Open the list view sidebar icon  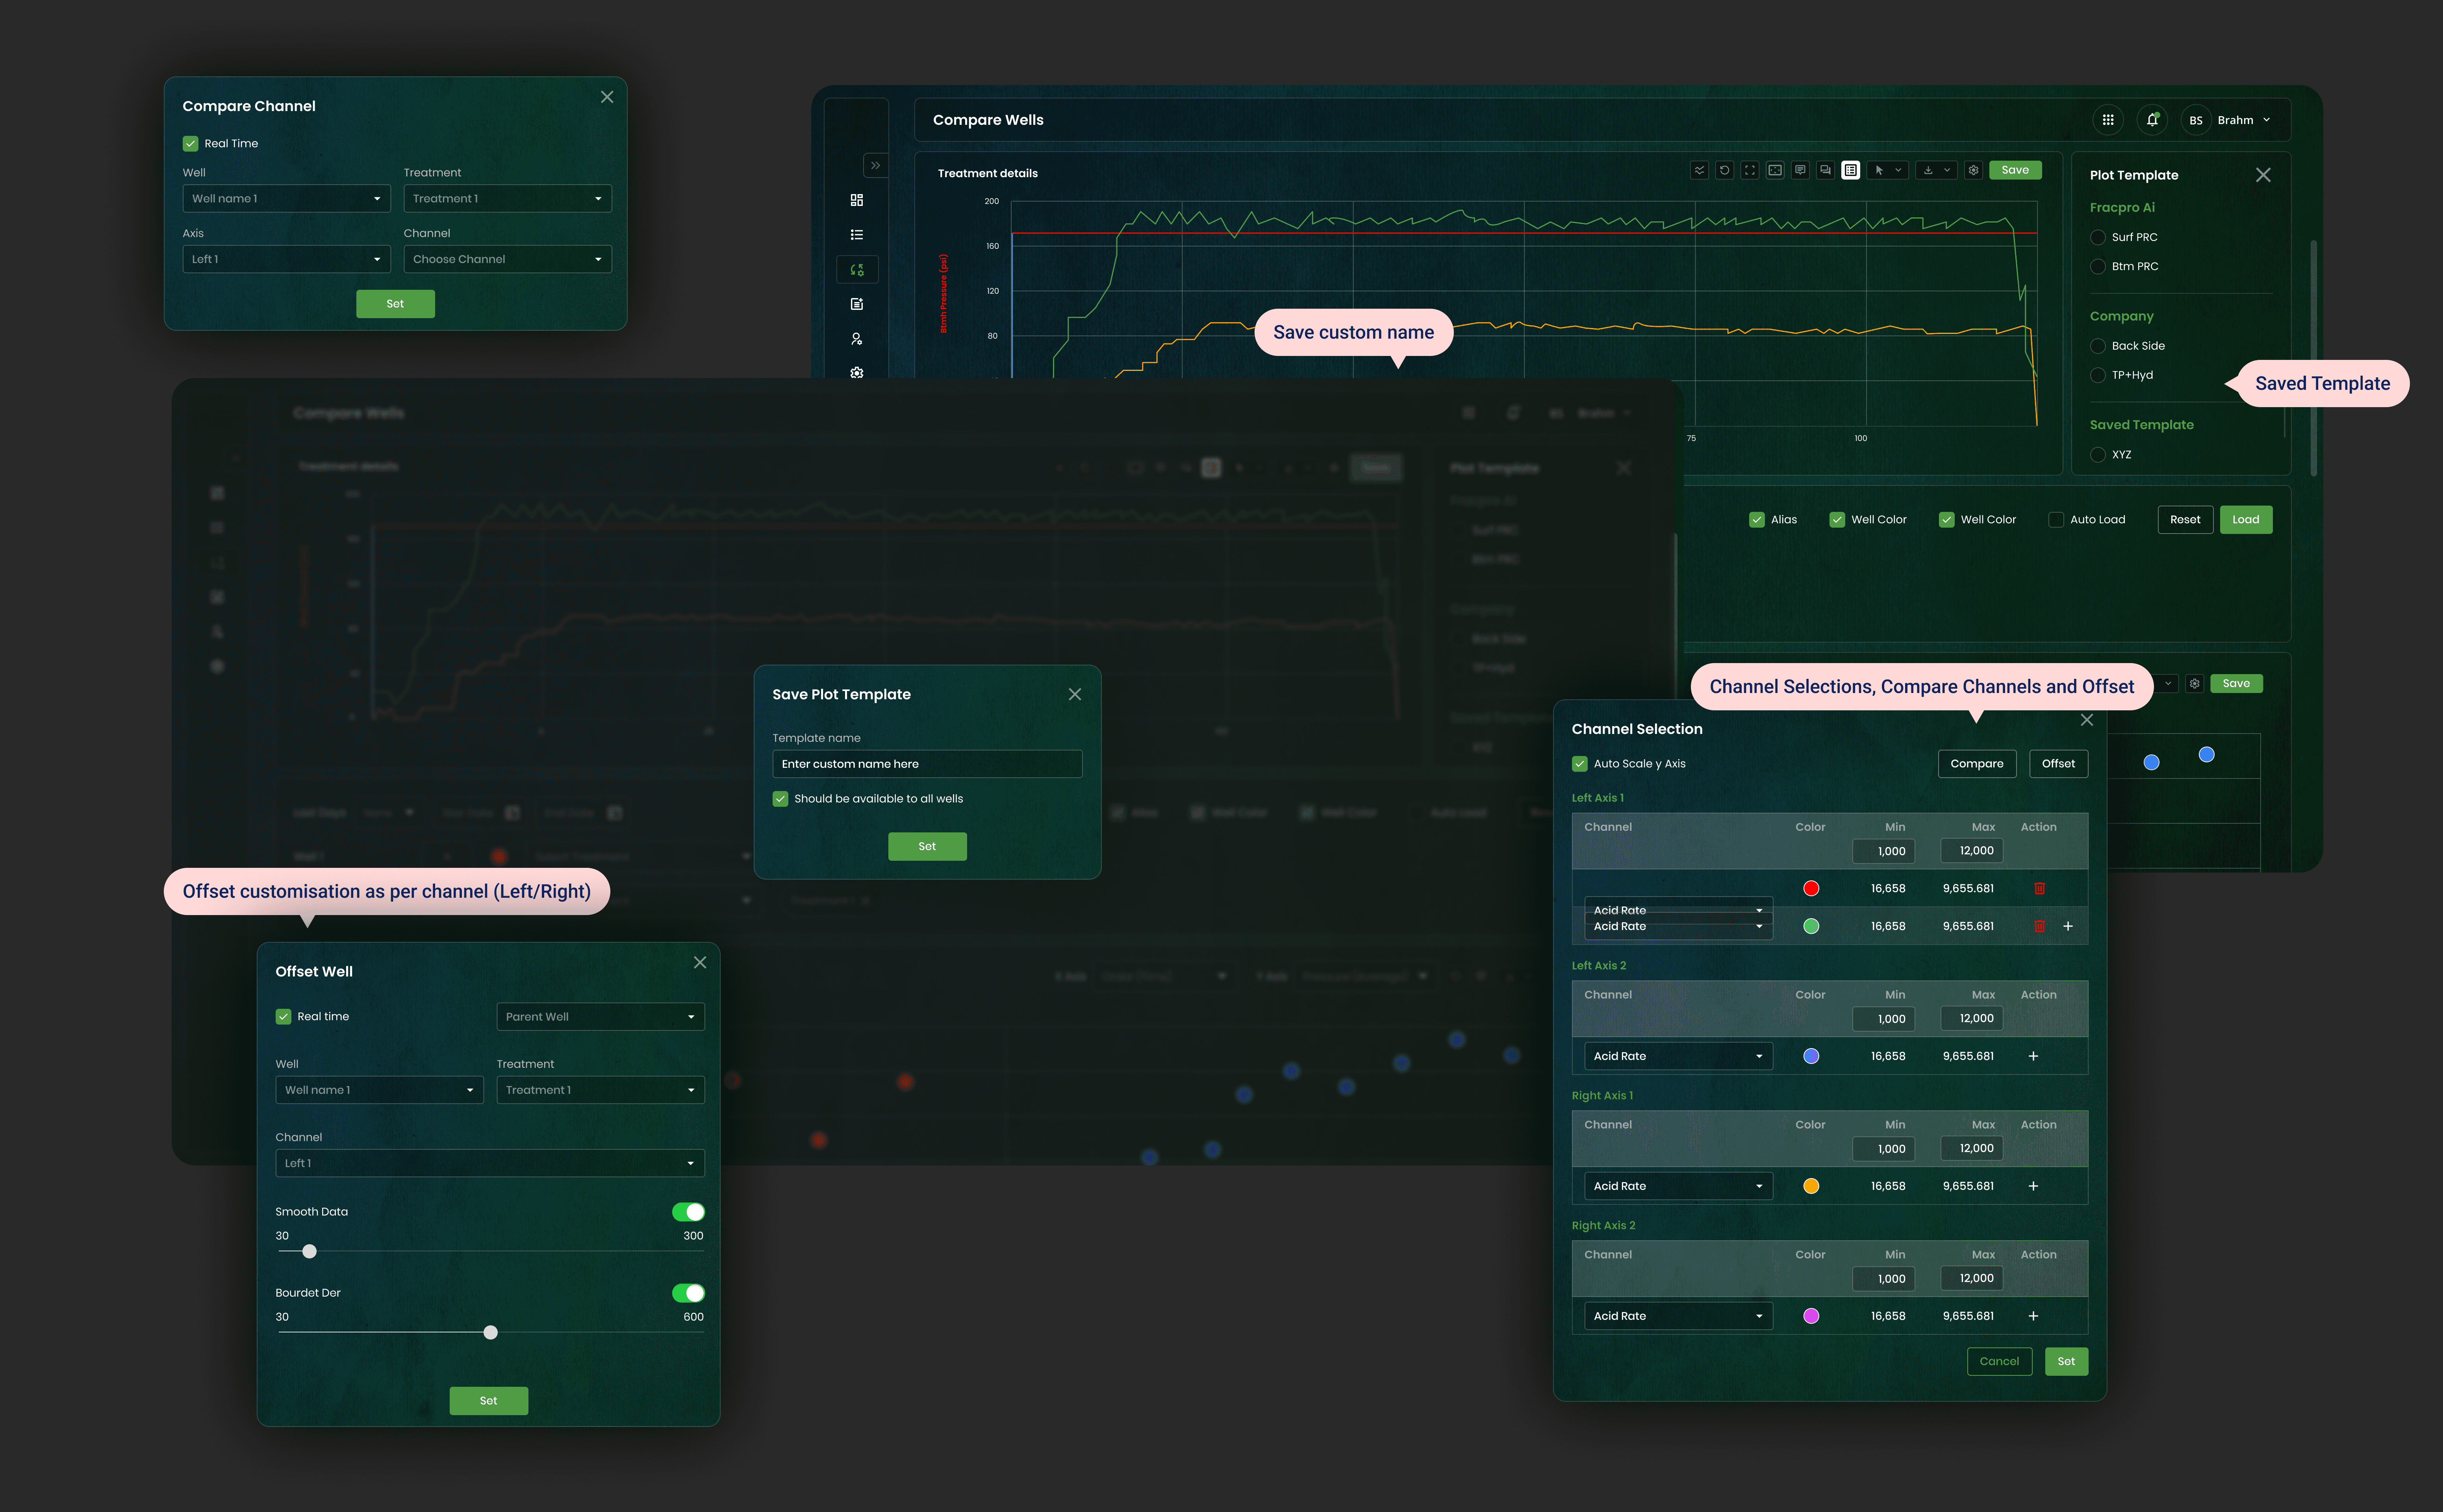click(856, 235)
